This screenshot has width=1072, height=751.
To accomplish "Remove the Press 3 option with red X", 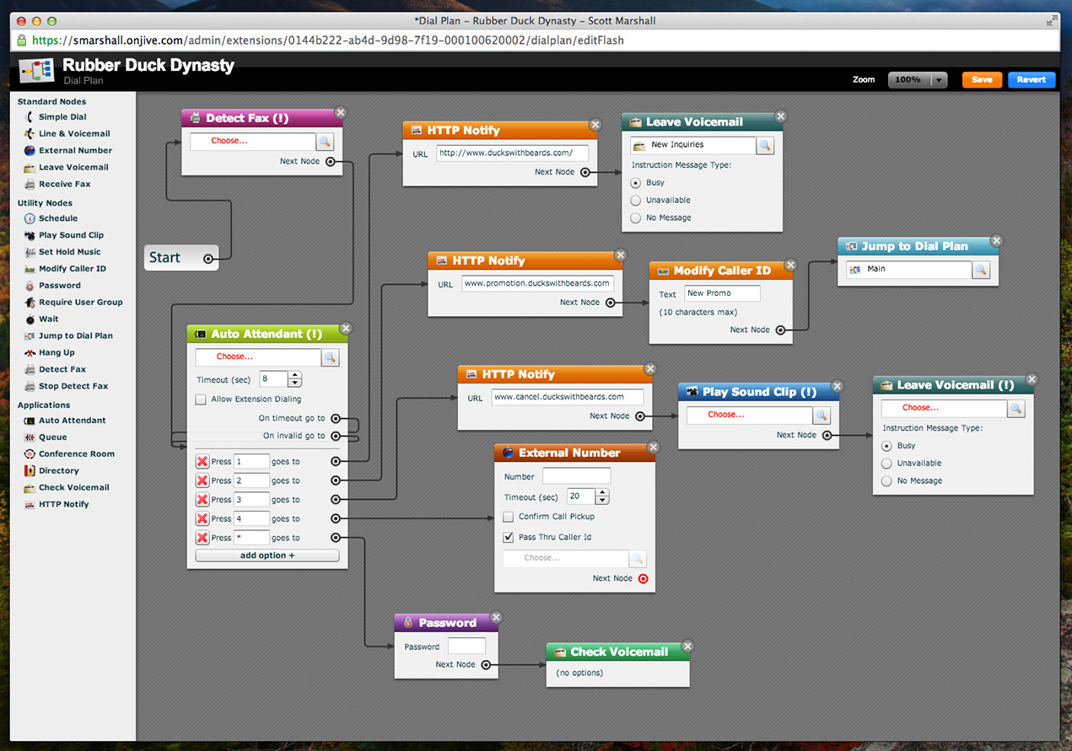I will [202, 500].
